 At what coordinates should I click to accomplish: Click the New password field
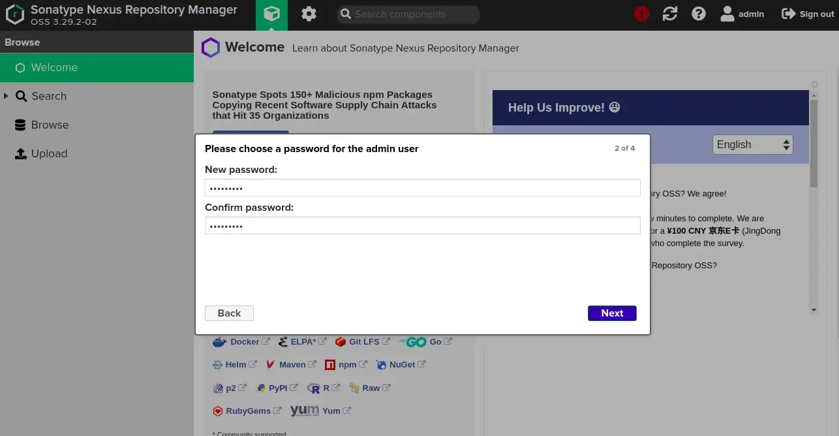pos(422,188)
